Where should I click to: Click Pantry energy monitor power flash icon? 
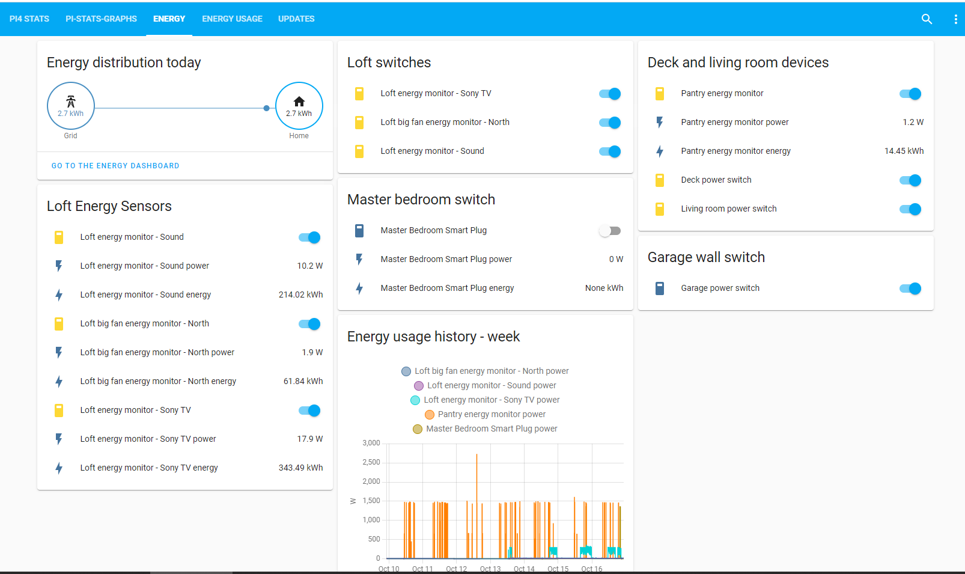click(659, 123)
